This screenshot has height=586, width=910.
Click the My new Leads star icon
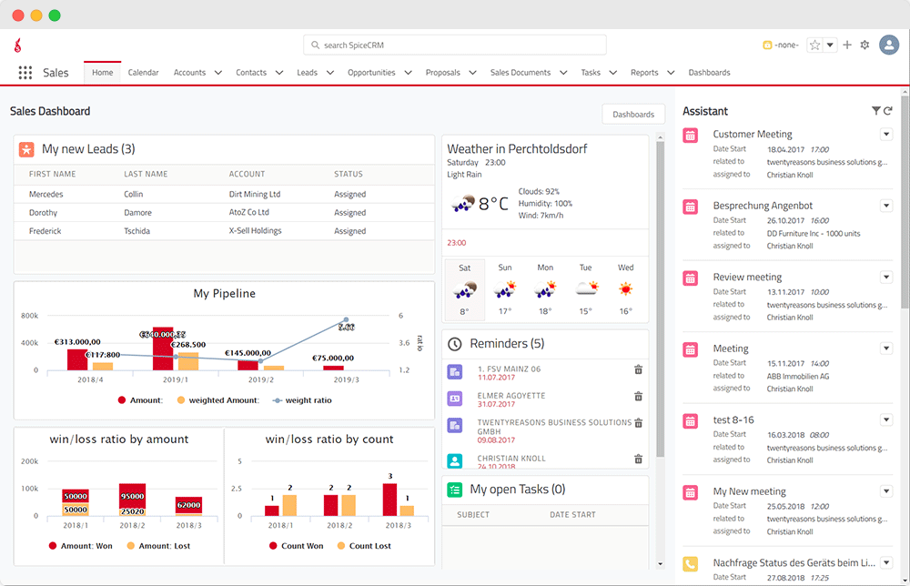pos(26,149)
